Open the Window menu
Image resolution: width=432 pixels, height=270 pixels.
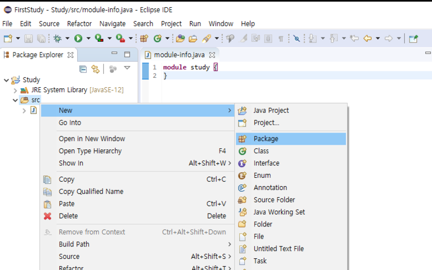pyautogui.click(x=221, y=23)
